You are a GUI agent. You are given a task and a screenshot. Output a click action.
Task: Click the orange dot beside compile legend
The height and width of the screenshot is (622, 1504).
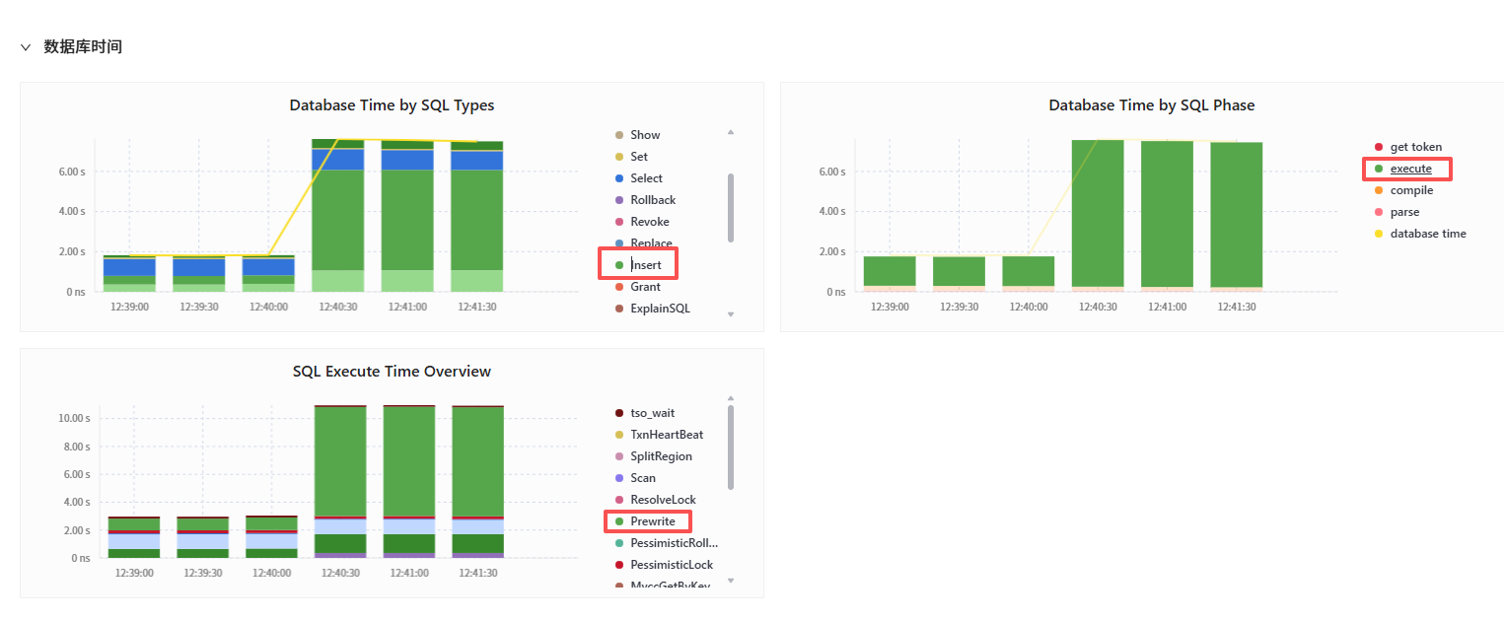(x=1379, y=190)
